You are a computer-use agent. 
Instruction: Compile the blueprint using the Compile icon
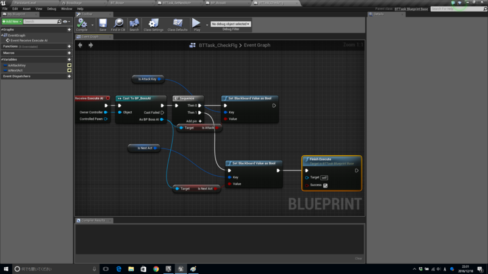(82, 25)
